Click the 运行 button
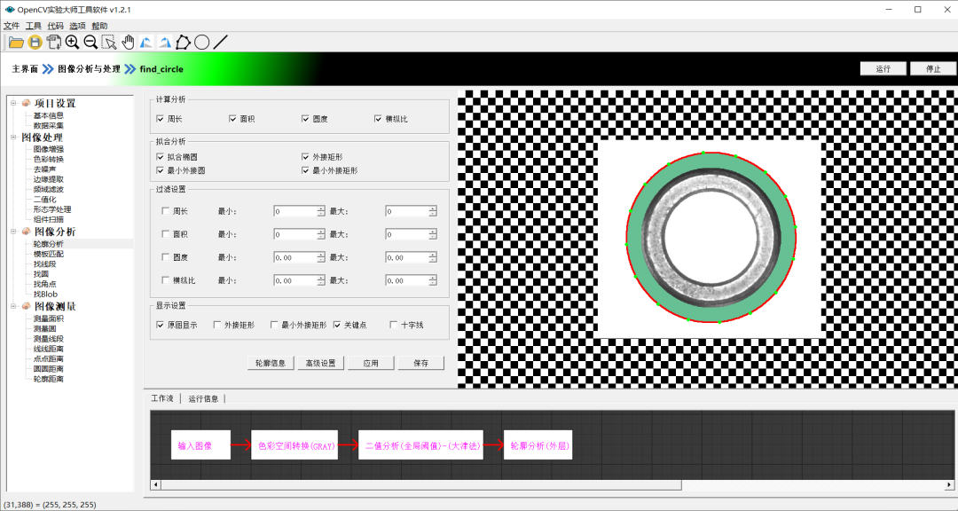 point(883,68)
